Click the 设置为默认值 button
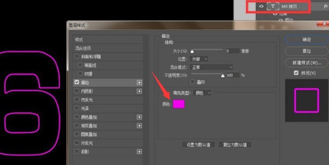 coord(198,144)
